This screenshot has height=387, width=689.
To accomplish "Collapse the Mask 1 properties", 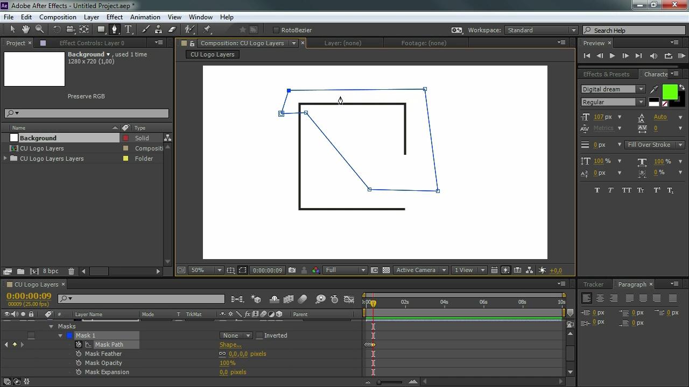I will [x=60, y=335].
